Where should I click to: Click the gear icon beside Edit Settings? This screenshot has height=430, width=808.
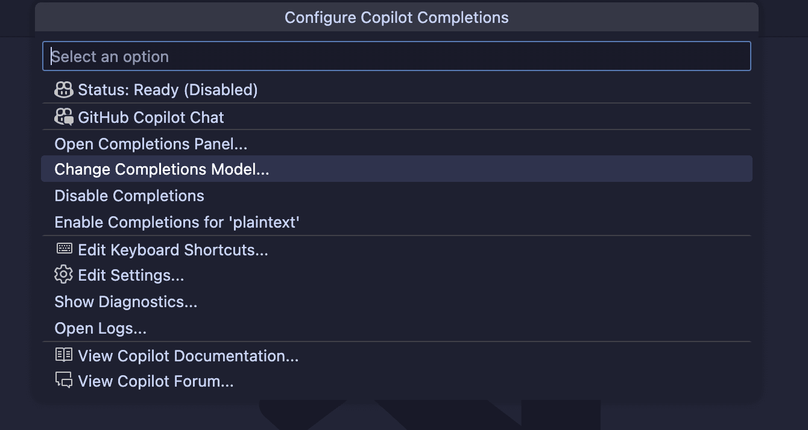pyautogui.click(x=63, y=275)
